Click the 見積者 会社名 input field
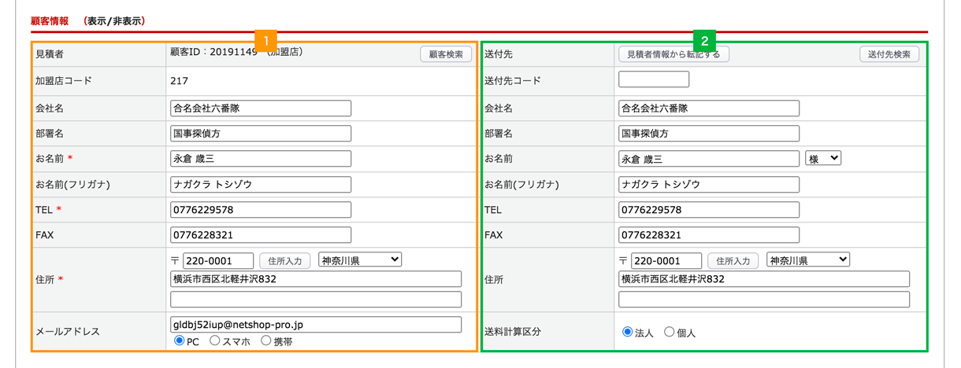 click(x=261, y=108)
